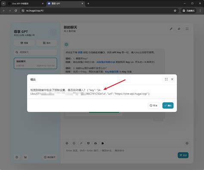Viewport: 204px width, 170px height.
Task: Click the pencil edit icon in chat header
Action: tap(171, 29)
